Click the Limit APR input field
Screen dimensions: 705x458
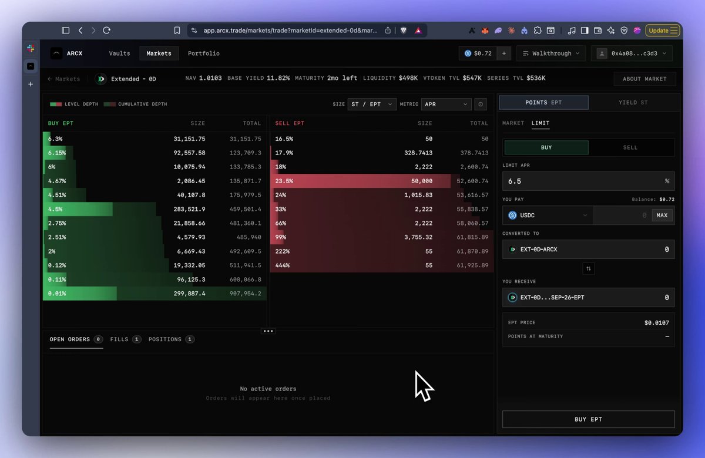tap(588, 181)
